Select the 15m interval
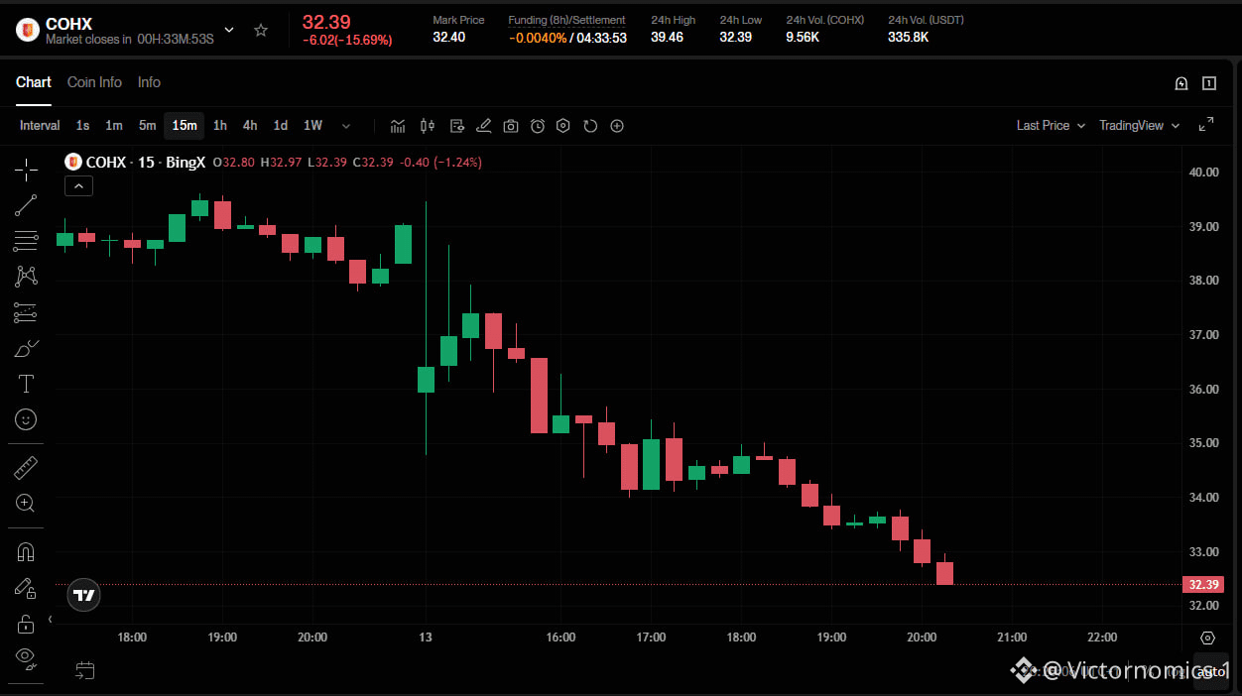Viewport: 1242px width, 696px height. (x=185, y=126)
